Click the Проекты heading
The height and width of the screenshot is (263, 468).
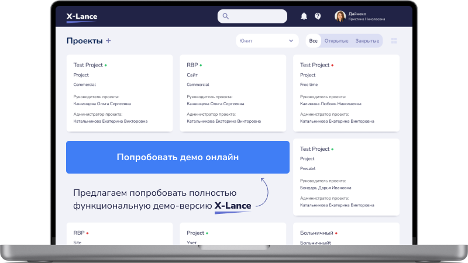(x=84, y=40)
